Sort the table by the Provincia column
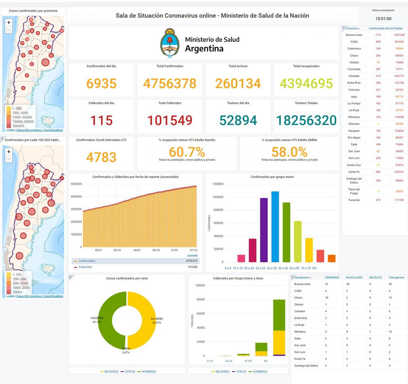This screenshot has width=408, height=384. (352, 29)
